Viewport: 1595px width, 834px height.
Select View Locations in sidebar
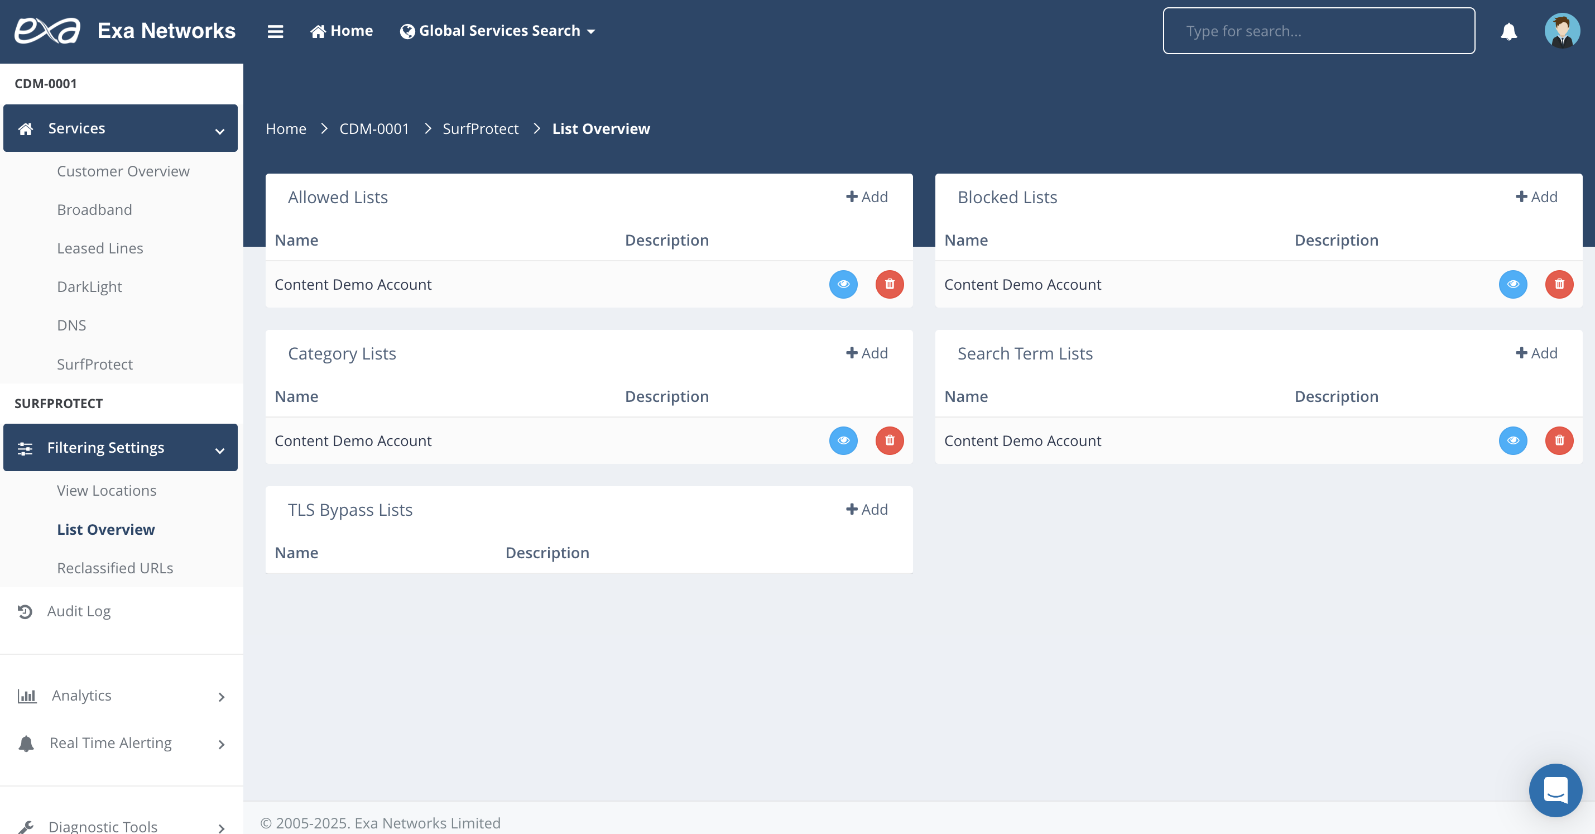pyautogui.click(x=107, y=490)
